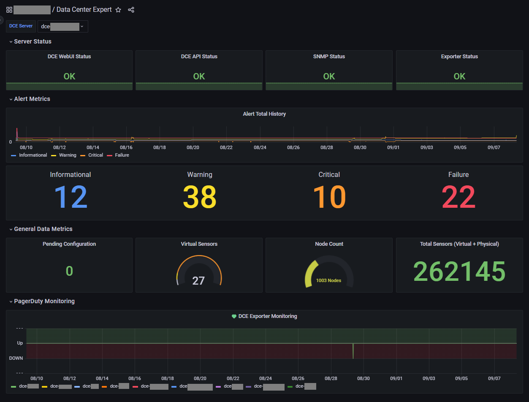
Task: Toggle the Critical legend series
Action: click(95, 155)
